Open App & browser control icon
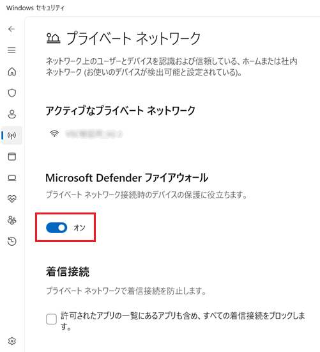The image size is (320, 352). pos(12,156)
